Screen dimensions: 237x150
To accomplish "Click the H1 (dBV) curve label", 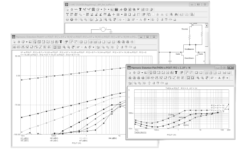I will [x=25, y=138].
